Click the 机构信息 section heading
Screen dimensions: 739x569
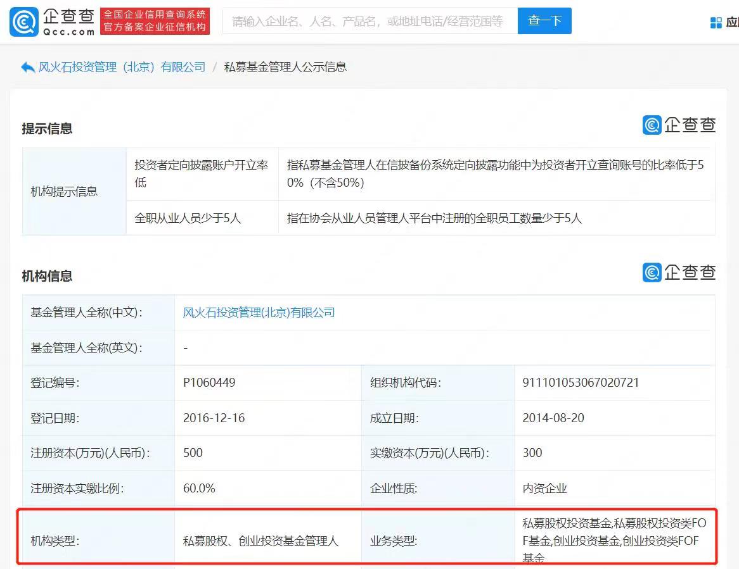coord(47,276)
